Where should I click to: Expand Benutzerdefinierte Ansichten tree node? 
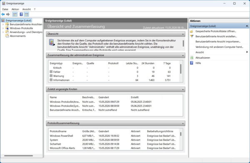click(3, 24)
